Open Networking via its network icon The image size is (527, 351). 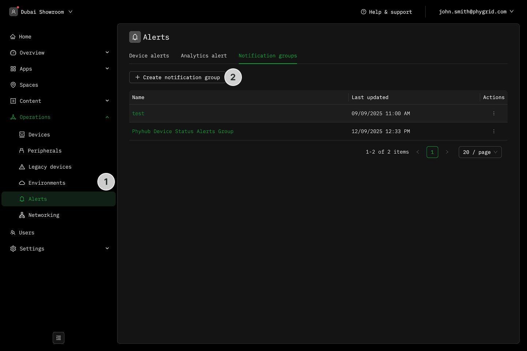(22, 215)
